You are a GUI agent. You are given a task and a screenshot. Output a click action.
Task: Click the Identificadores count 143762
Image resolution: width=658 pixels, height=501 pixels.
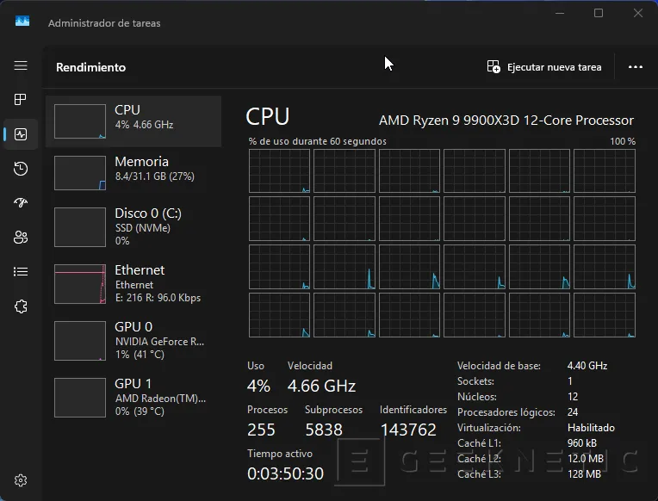pos(408,430)
